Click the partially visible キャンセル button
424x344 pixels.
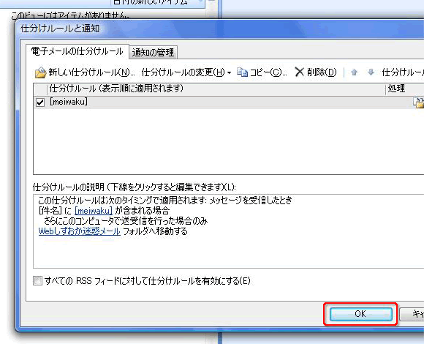(x=412, y=314)
